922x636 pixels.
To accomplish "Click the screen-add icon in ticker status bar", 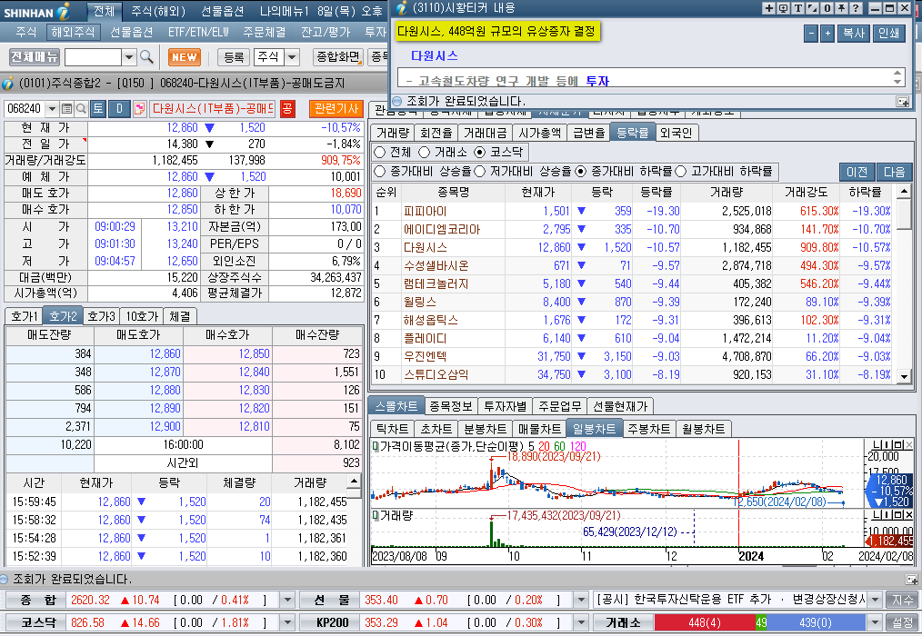I will (x=903, y=102).
